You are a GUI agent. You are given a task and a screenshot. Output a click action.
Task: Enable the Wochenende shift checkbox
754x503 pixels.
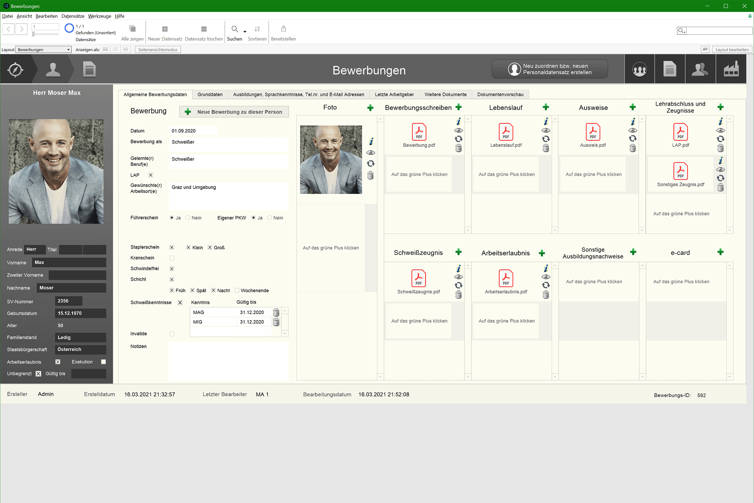pos(237,290)
